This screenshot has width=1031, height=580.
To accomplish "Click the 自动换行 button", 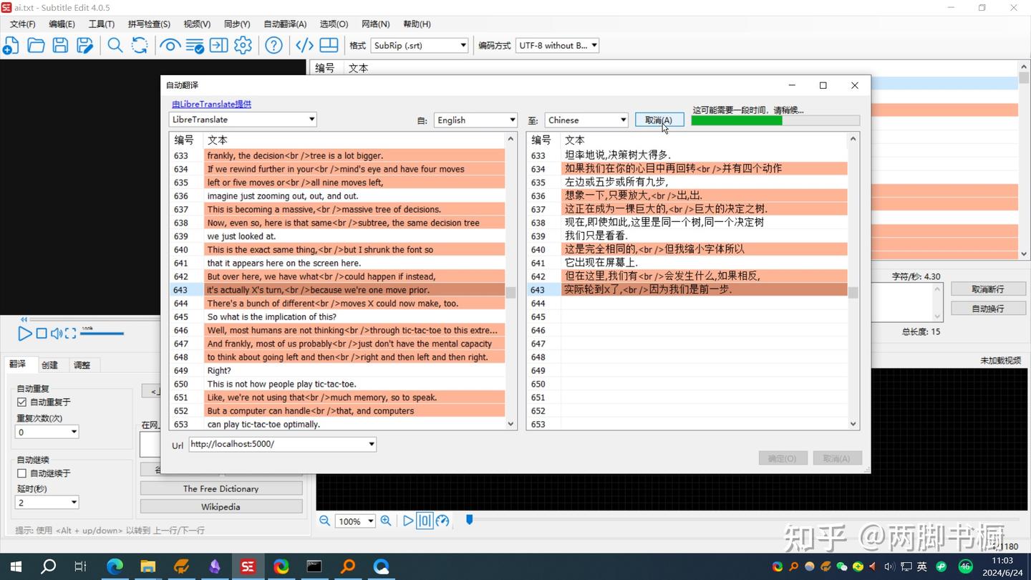I will pos(988,309).
